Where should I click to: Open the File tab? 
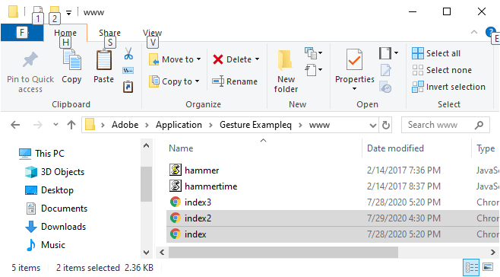point(22,33)
